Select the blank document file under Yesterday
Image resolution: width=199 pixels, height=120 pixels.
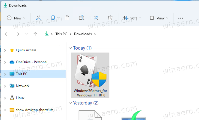click(x=90, y=115)
